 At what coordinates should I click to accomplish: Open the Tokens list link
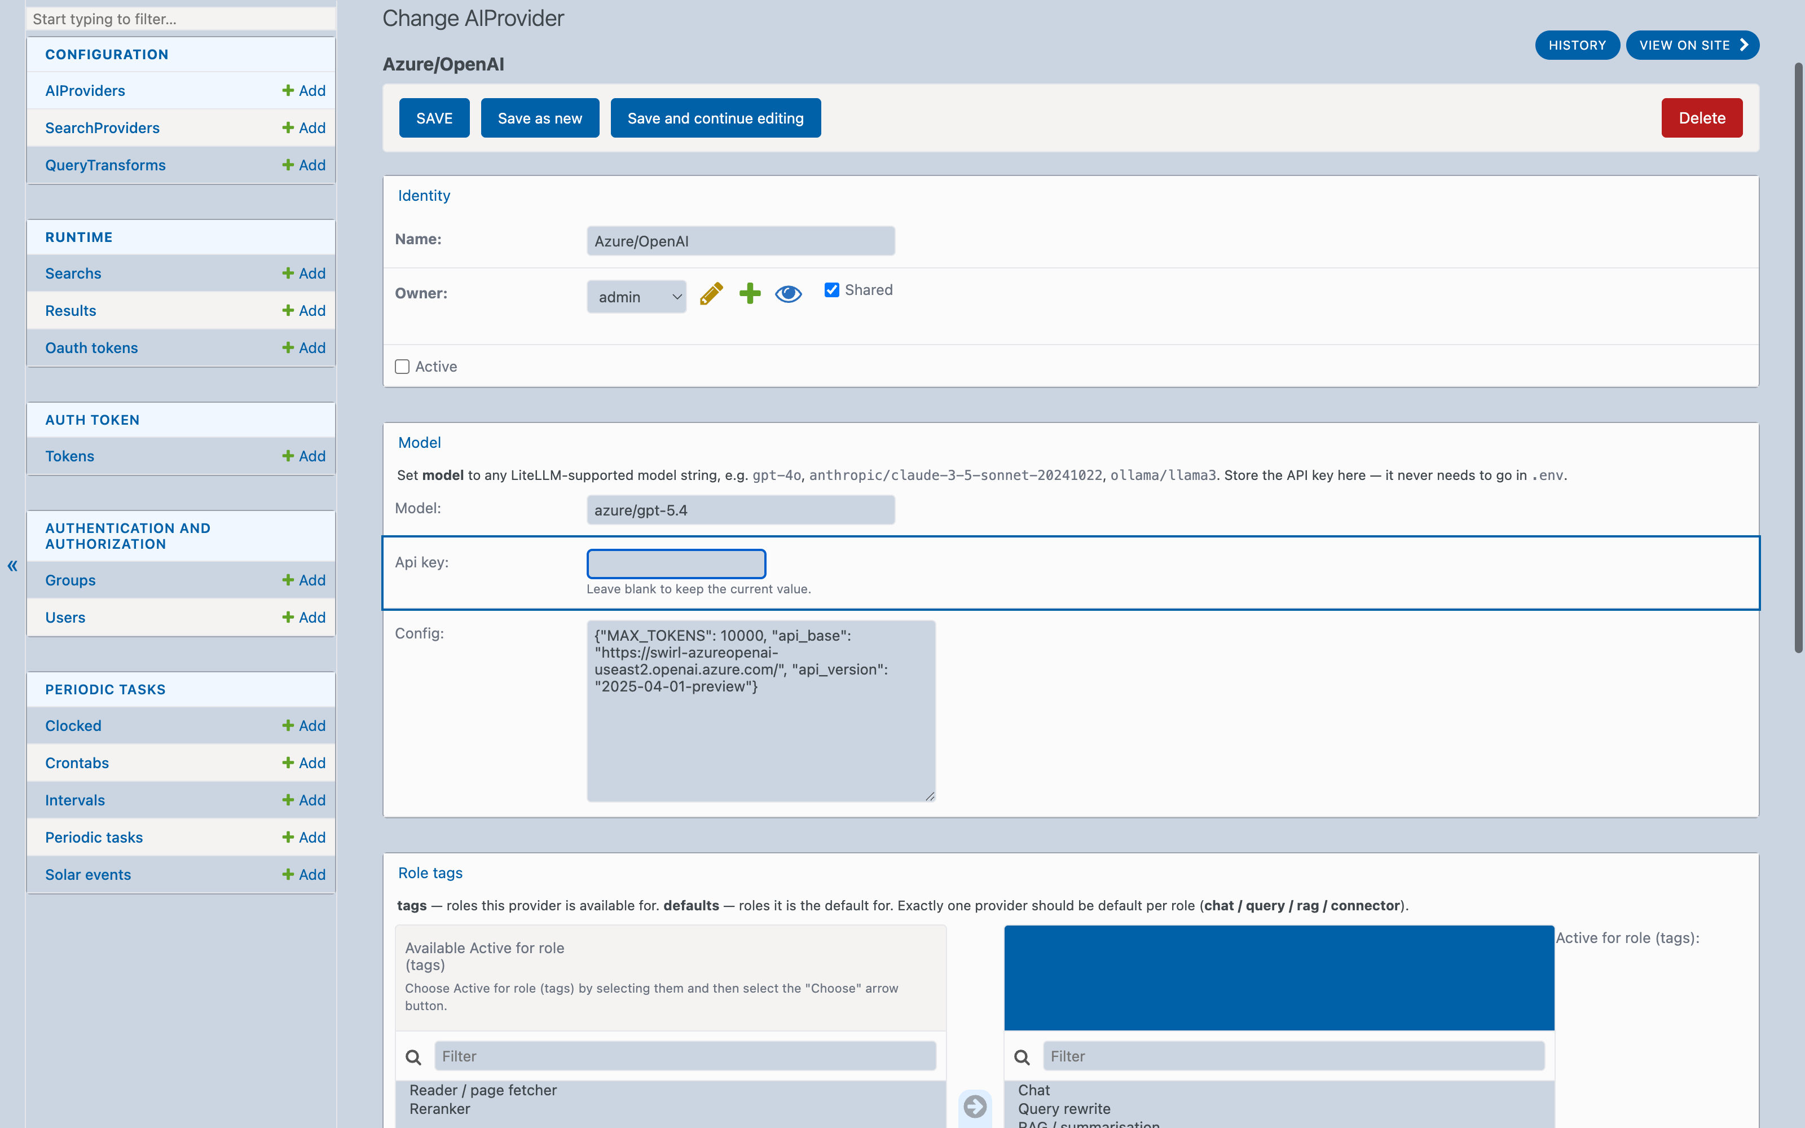(69, 456)
